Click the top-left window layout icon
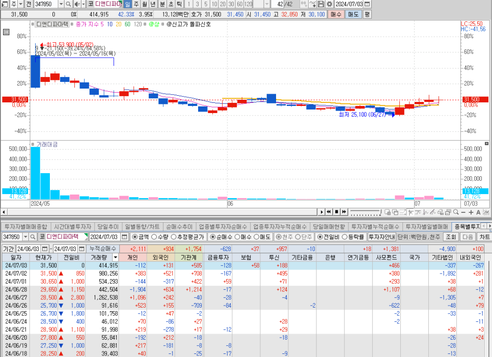 (x=5, y=4)
